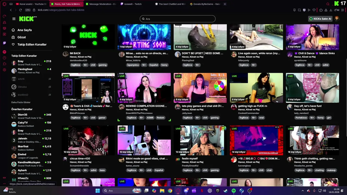Open stream title 'getting high as FUCK rn'
The width and height of the screenshot is (347, 195).
point(252,106)
